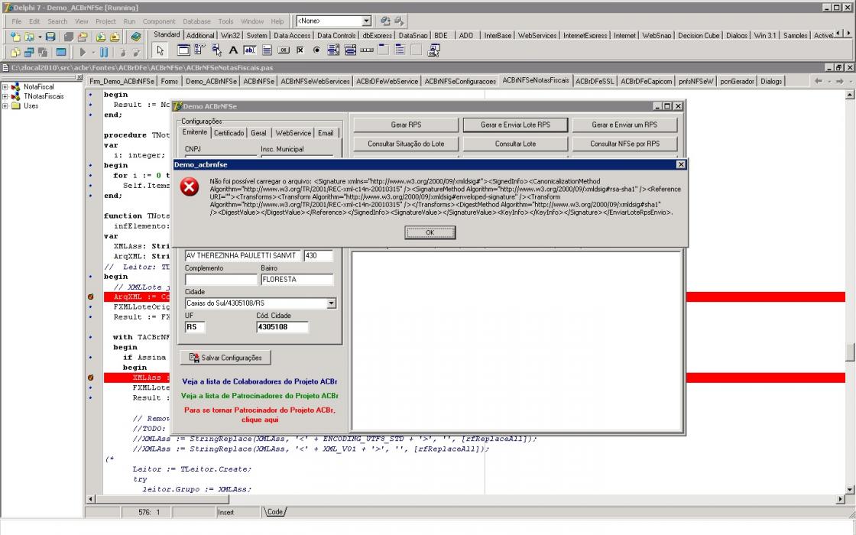This screenshot has height=535, width=856.
Task: Open the Frm_Demo_ACBrNFSe editor tab
Action: tap(122, 81)
